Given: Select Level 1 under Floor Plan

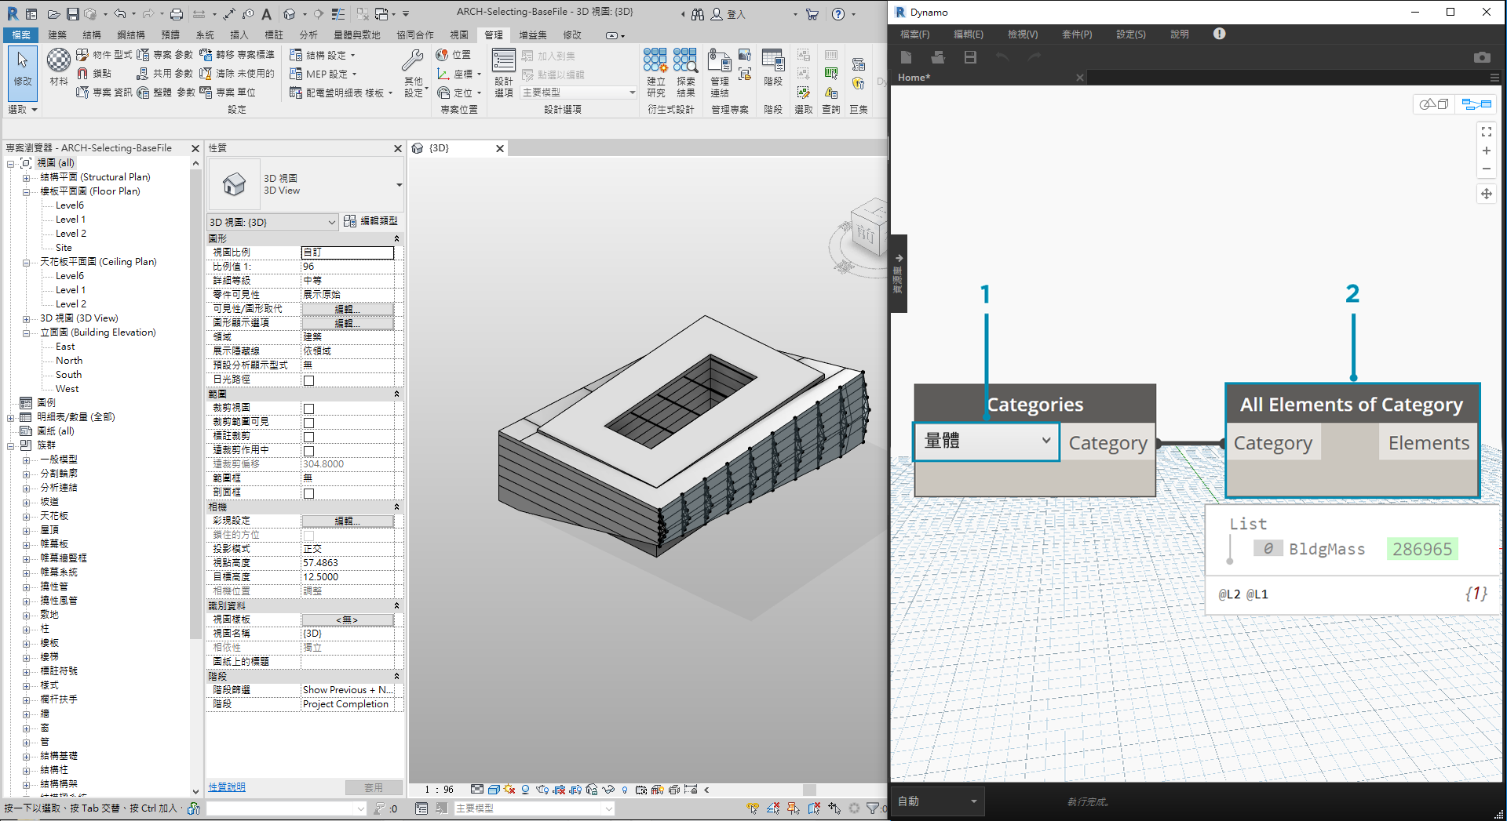Looking at the screenshot, I should pyautogui.click(x=71, y=220).
